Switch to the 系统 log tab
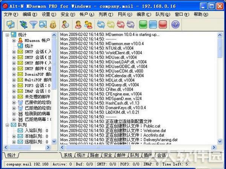The image size is (226, 169). [68, 155]
